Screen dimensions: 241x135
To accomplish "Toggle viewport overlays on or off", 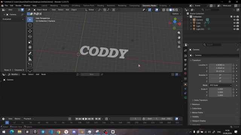I will pos(157,10).
